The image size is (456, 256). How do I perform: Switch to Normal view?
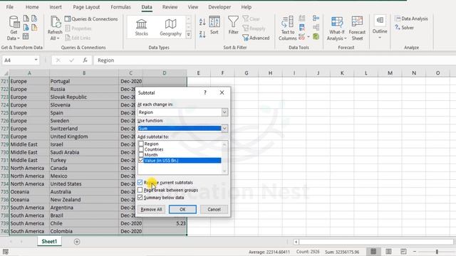[373, 251]
